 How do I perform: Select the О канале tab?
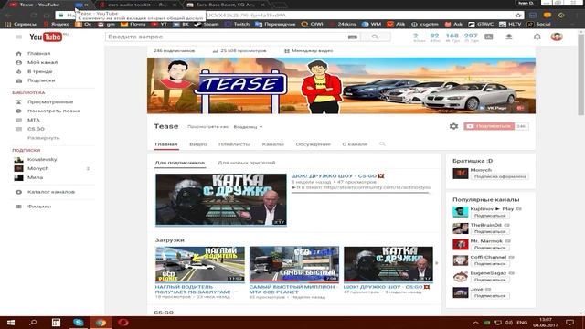(x=355, y=144)
